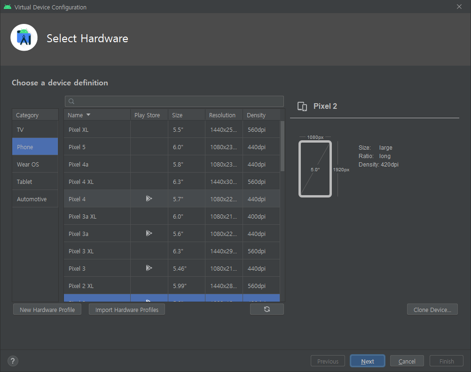Select the Pixel 2 XL device row
Viewport: 471px width, 372px height.
172,286
